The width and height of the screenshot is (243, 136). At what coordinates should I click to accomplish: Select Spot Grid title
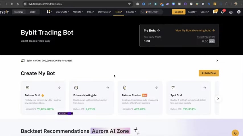coord(176,95)
